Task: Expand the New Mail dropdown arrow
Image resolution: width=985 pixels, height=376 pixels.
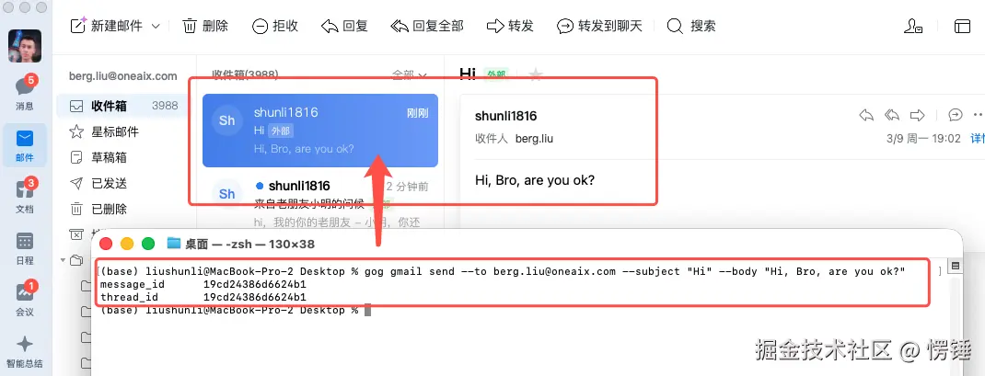Action: [156, 27]
